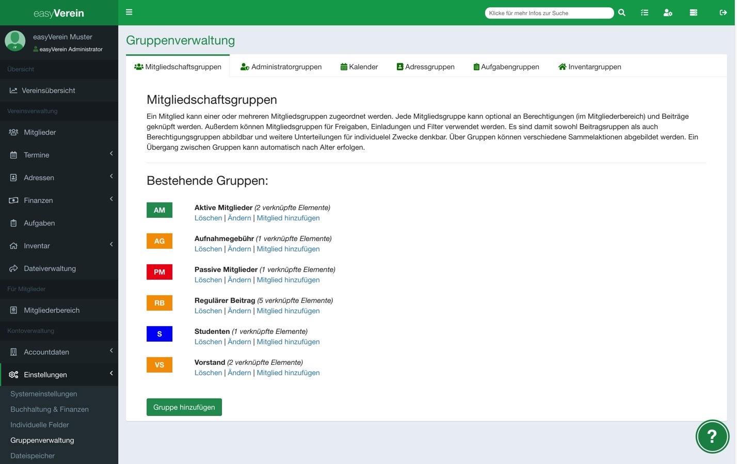Click the server icon in header
This screenshot has height=464, width=737.
[694, 13]
